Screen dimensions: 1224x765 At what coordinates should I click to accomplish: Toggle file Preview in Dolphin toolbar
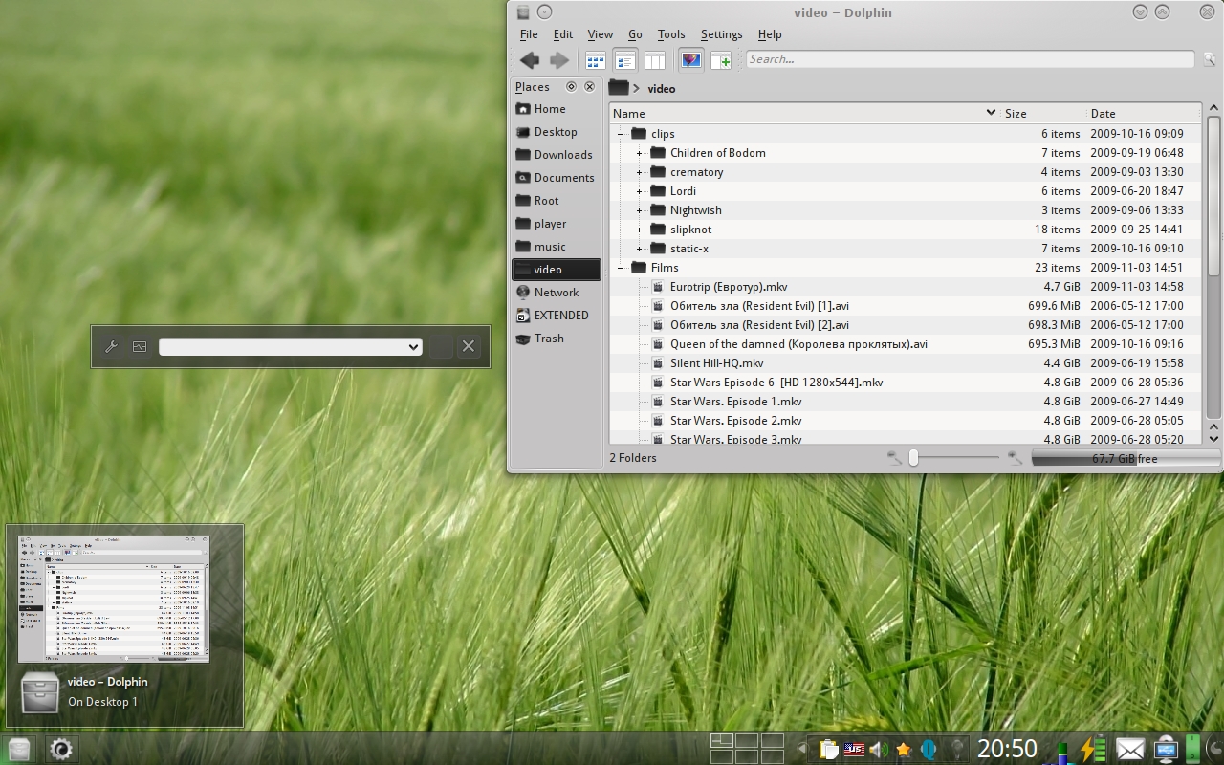pyautogui.click(x=691, y=60)
